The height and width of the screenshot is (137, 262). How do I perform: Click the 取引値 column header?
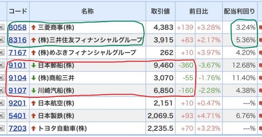click(160, 11)
